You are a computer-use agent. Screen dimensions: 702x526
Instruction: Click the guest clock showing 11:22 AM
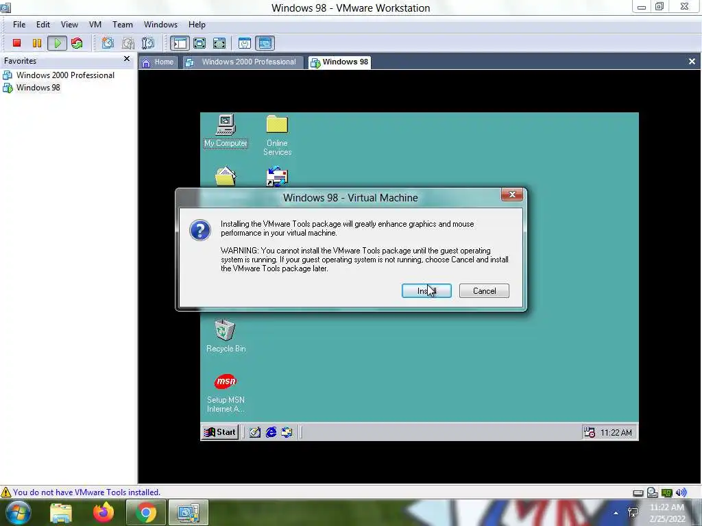click(x=616, y=433)
